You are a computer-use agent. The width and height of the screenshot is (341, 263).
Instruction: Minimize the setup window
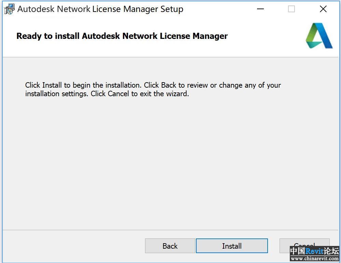pyautogui.click(x=260, y=9)
